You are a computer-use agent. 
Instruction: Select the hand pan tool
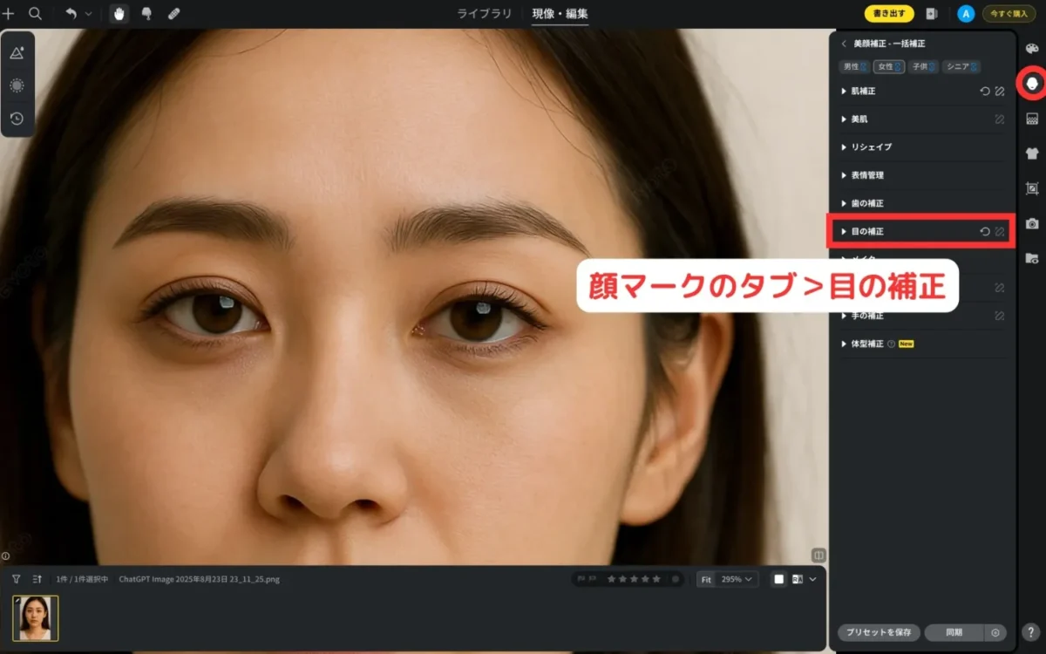(119, 14)
